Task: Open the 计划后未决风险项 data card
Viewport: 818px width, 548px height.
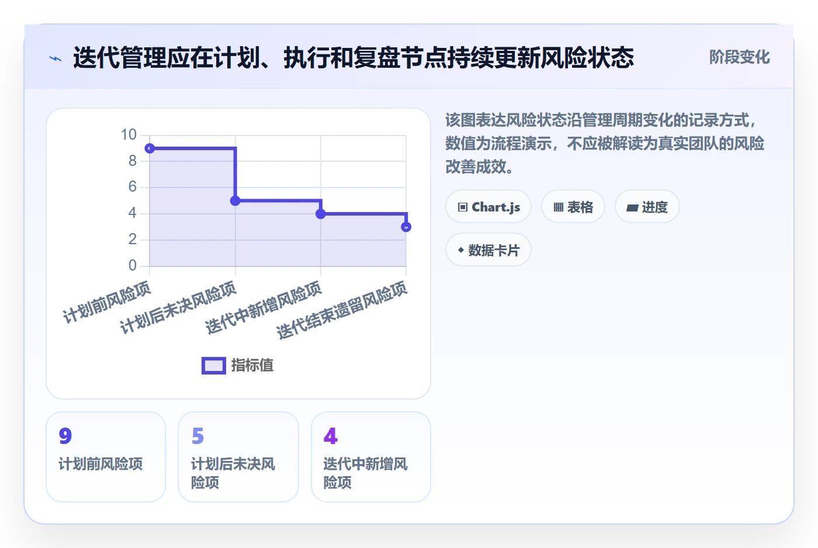Action: 238,457
